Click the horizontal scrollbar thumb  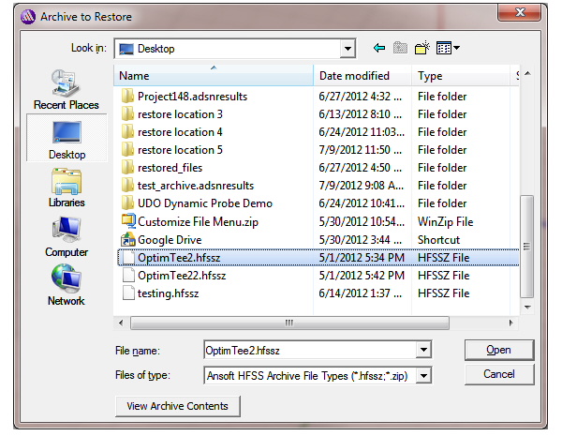(x=289, y=323)
